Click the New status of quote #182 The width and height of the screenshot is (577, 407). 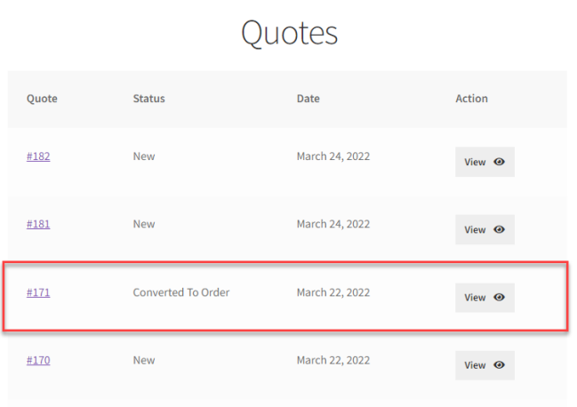[144, 156]
